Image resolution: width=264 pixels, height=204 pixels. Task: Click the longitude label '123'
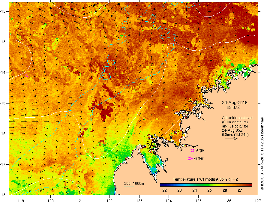click(139, 201)
